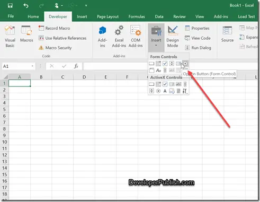Viewport: 260px width, 202px height.
Task: Open the Name Box dropdown
Action: pos(32,66)
